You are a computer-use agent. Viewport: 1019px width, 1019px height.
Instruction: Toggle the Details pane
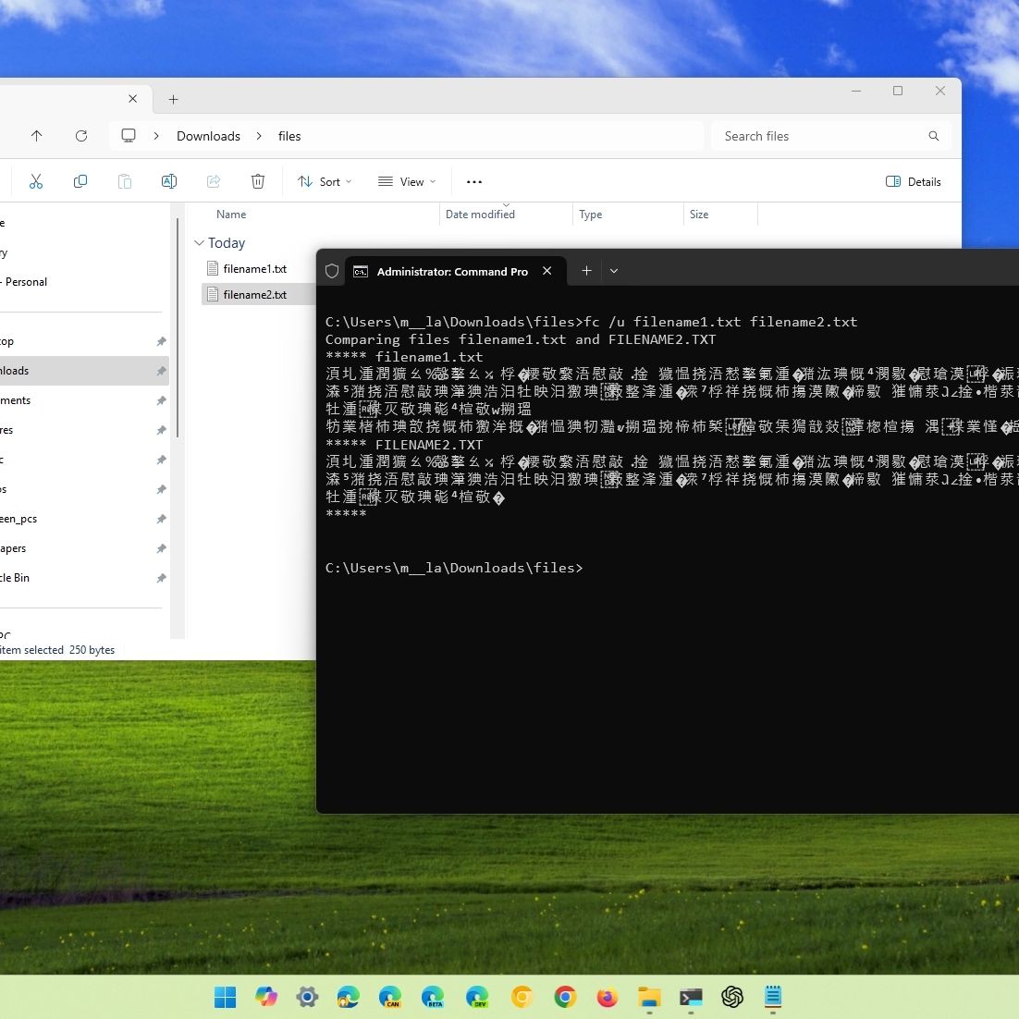(x=914, y=182)
